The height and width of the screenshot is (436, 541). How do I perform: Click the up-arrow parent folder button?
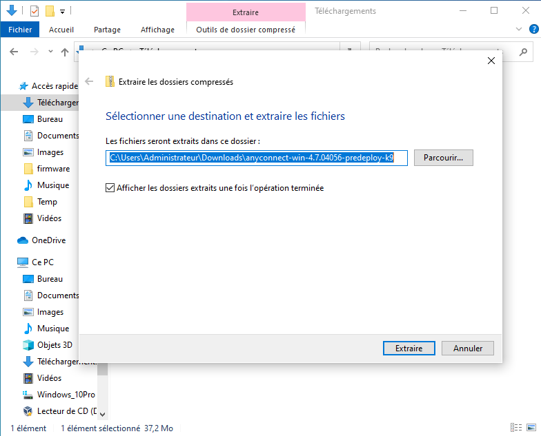click(65, 52)
